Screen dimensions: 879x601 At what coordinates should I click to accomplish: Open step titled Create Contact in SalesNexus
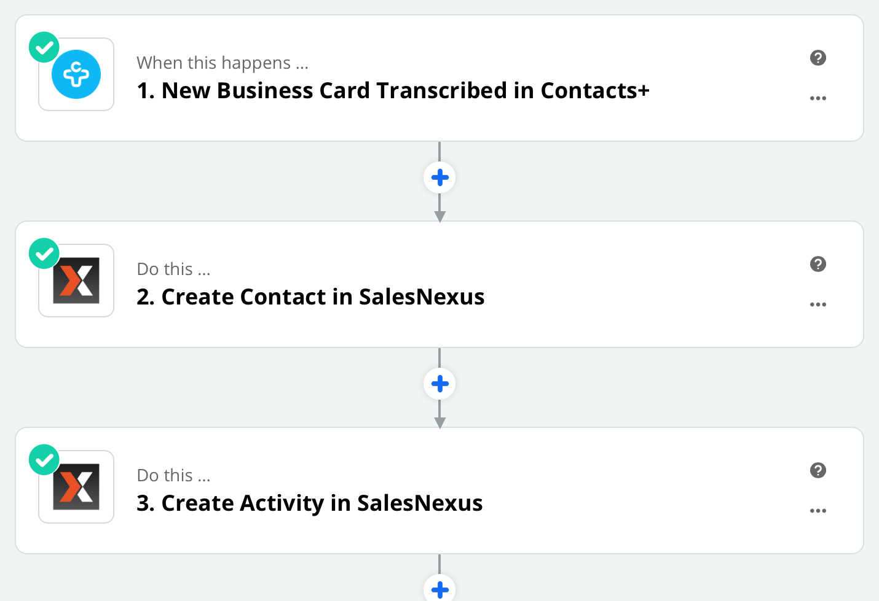tap(310, 297)
